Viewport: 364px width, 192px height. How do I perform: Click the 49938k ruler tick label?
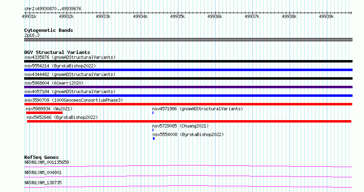pyautogui.click(x=289, y=16)
